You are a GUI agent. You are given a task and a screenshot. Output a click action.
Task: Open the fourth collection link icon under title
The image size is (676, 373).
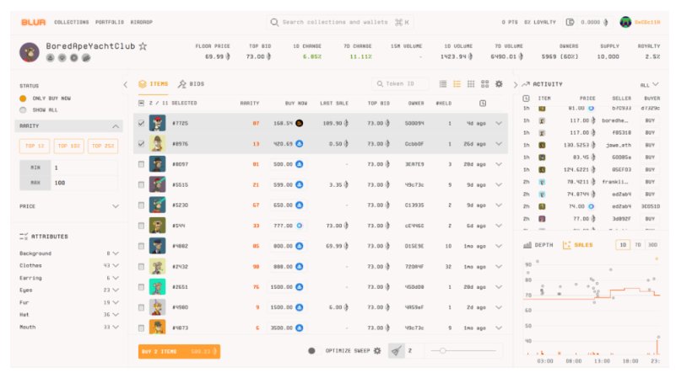coord(86,57)
